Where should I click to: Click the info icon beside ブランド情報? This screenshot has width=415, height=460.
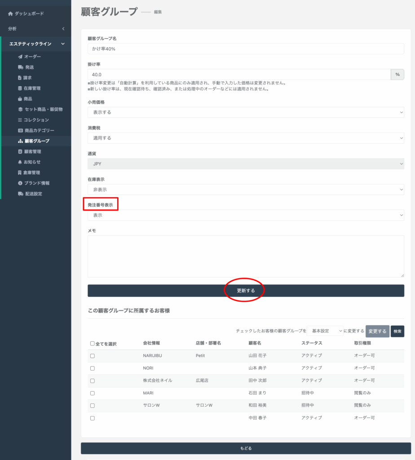tap(20, 183)
